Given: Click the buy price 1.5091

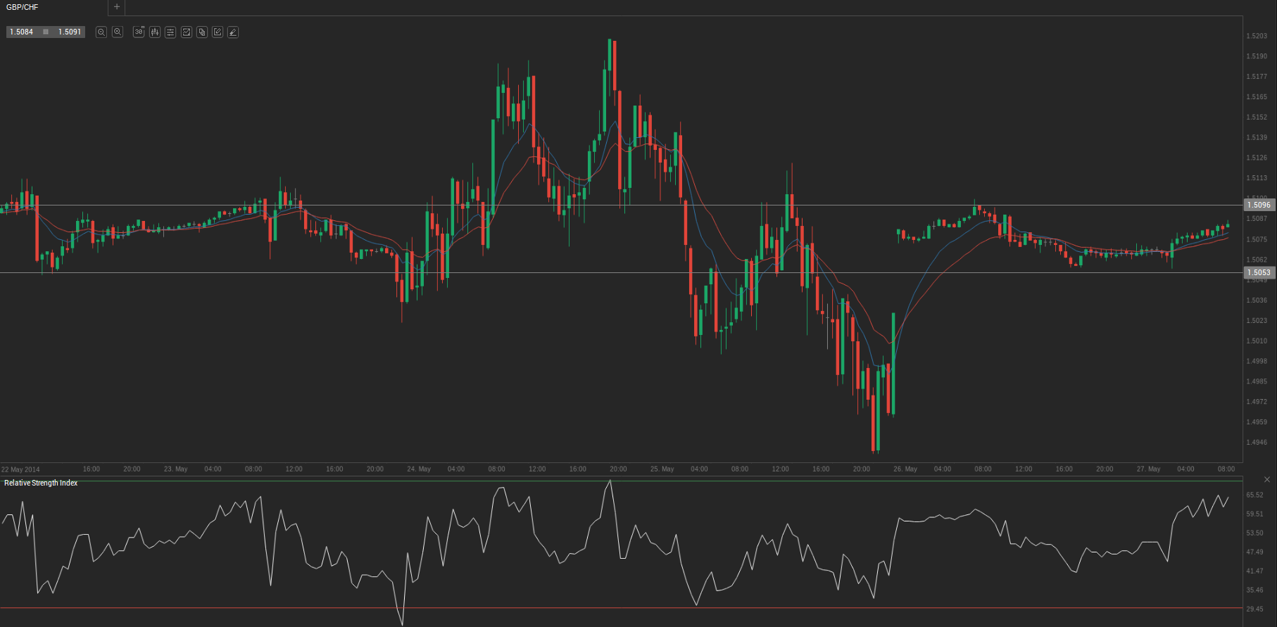Looking at the screenshot, I should [x=70, y=32].
